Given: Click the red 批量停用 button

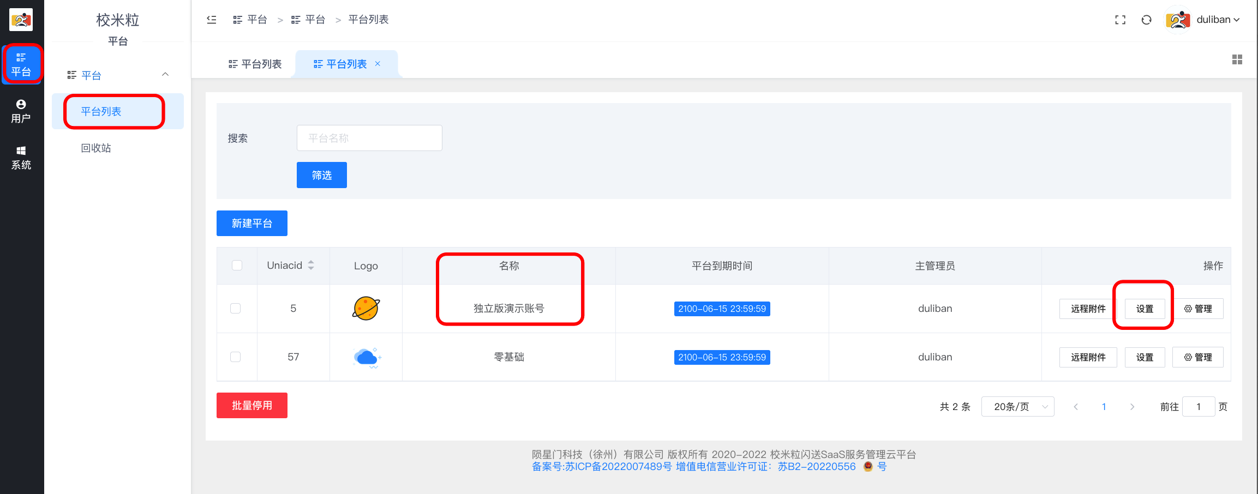Looking at the screenshot, I should click(x=251, y=405).
